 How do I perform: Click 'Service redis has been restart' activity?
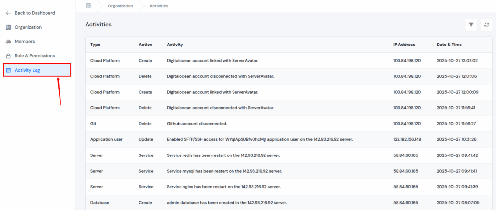click(223, 155)
